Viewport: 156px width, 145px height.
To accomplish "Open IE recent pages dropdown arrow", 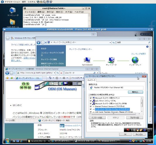I will click(15, 73).
